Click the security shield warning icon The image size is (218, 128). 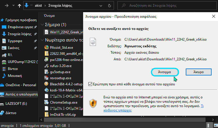pyautogui.click(x=93, y=104)
